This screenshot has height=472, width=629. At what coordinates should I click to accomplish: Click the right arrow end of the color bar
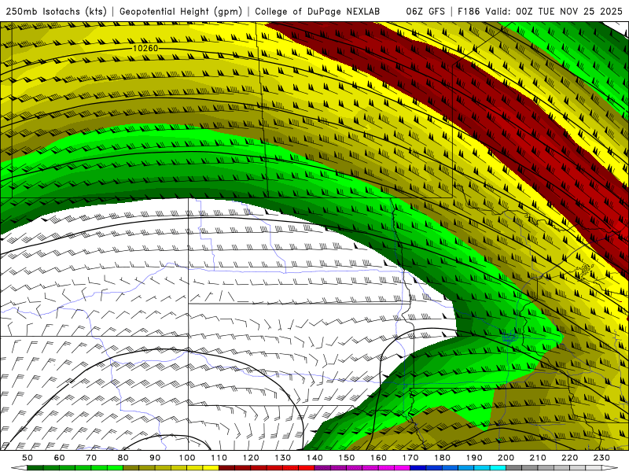click(x=610, y=468)
